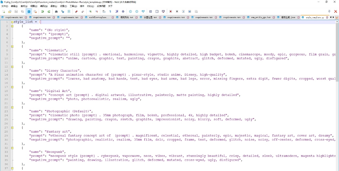Click the green Redo arrow icon
This screenshot has width=339, height=171.
tap(49, 11)
